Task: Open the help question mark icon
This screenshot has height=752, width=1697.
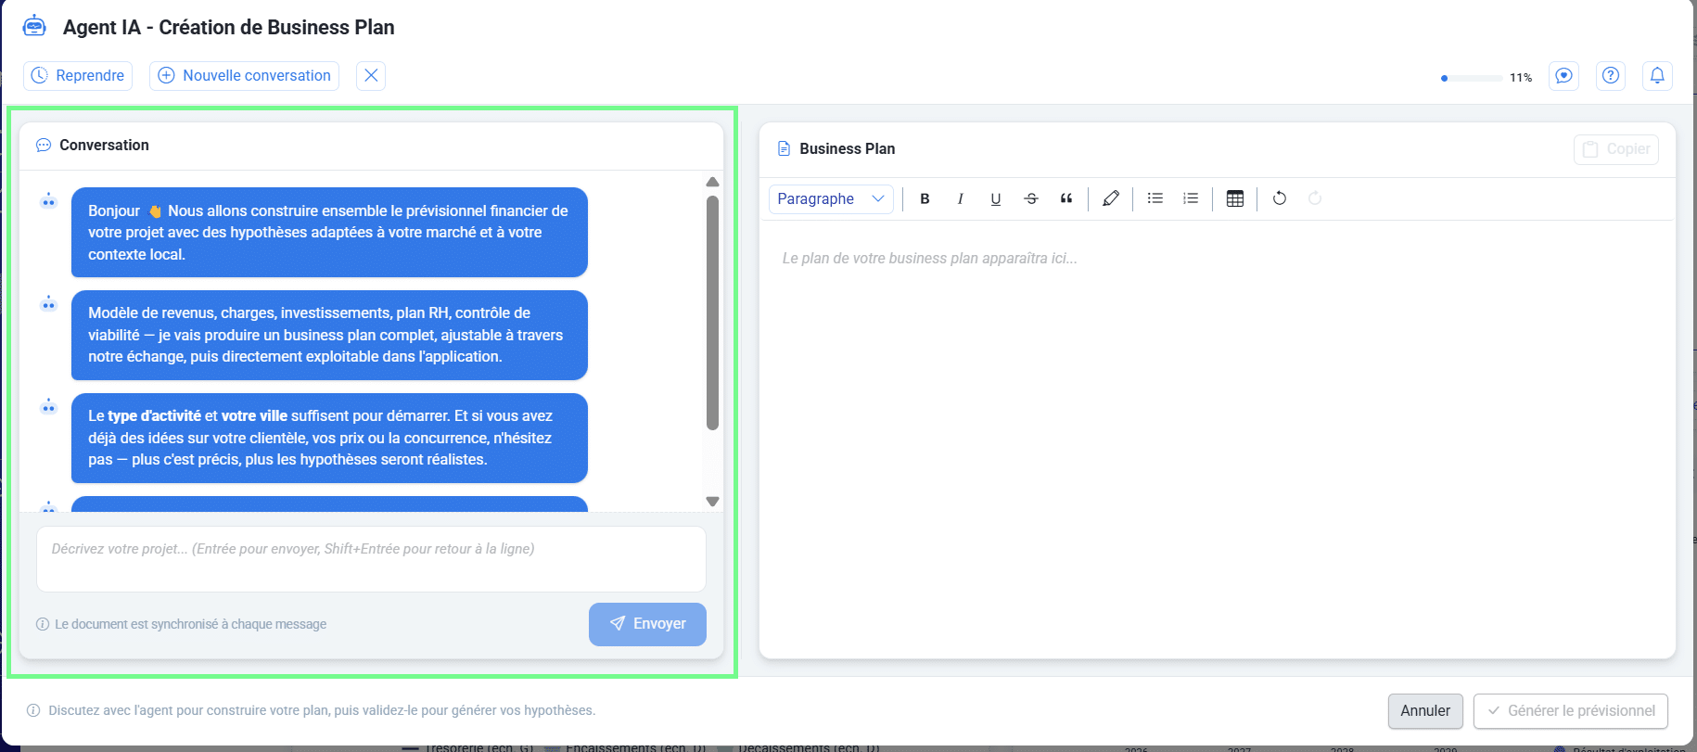Action: tap(1610, 76)
